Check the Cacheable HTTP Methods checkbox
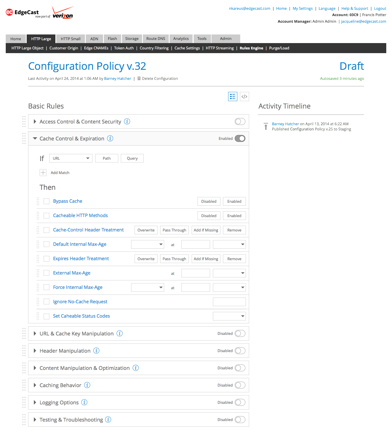The image size is (392, 448). pyautogui.click(x=46, y=216)
